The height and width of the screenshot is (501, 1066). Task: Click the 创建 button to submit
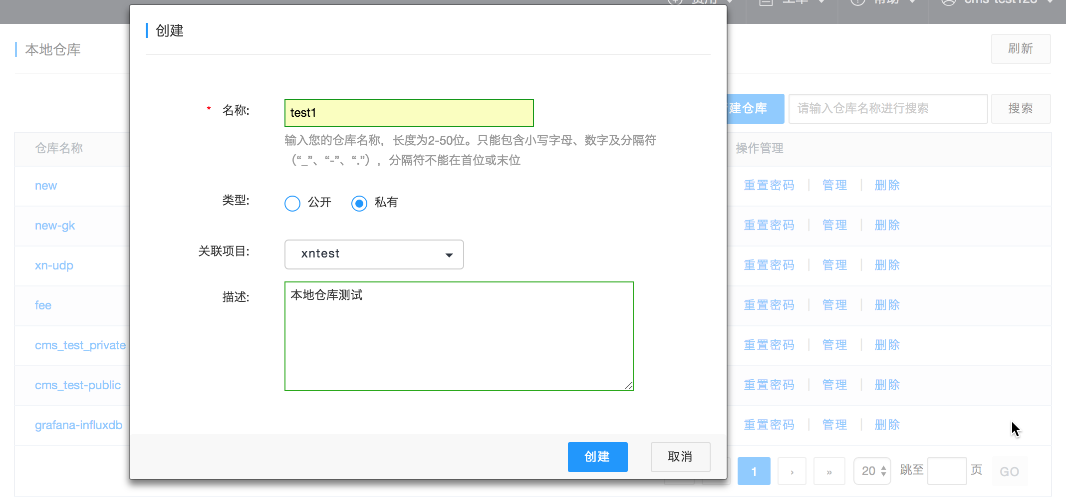point(597,457)
